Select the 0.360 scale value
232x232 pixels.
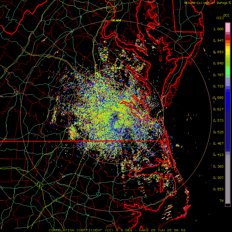point(218,167)
